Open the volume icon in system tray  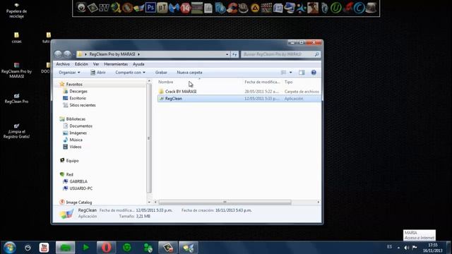[x=407, y=248]
